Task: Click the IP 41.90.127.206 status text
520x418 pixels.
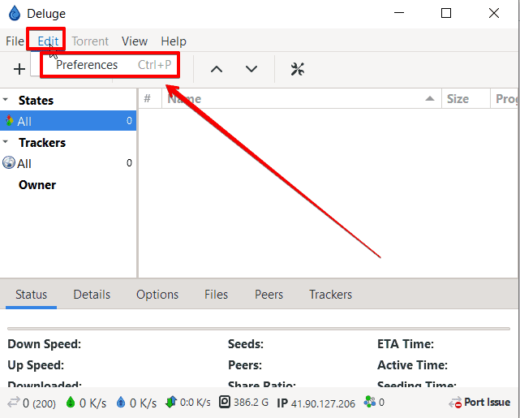Action: (316, 403)
